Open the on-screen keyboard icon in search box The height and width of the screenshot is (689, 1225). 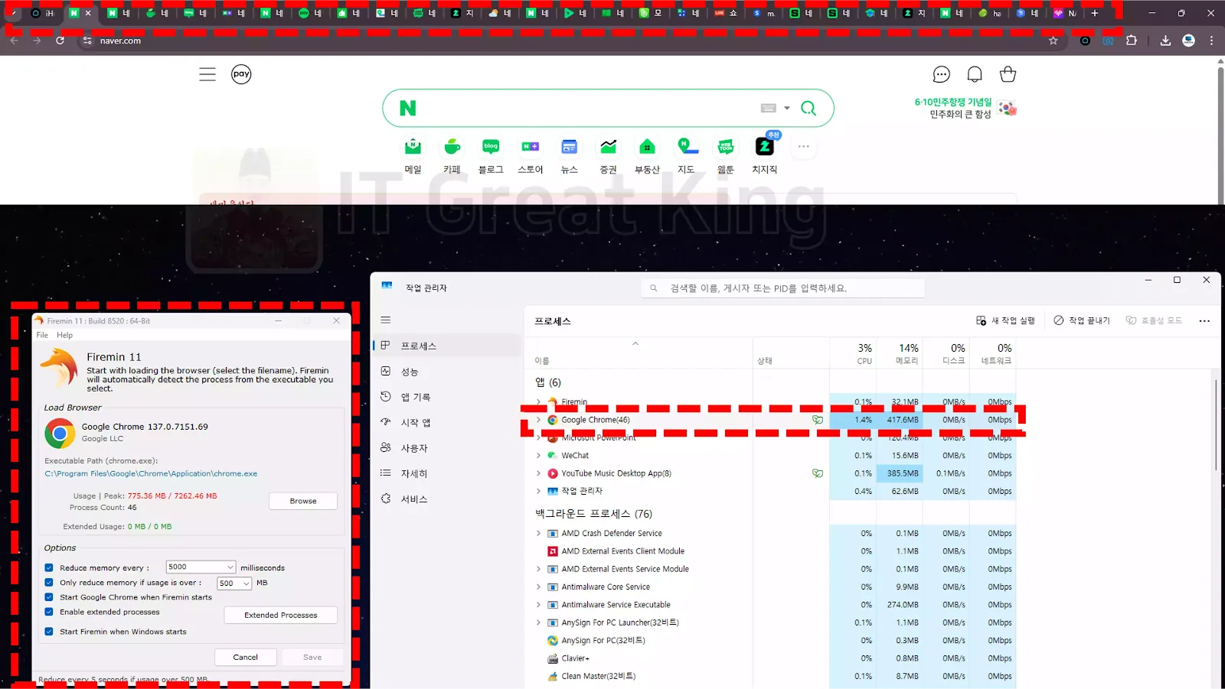point(769,109)
